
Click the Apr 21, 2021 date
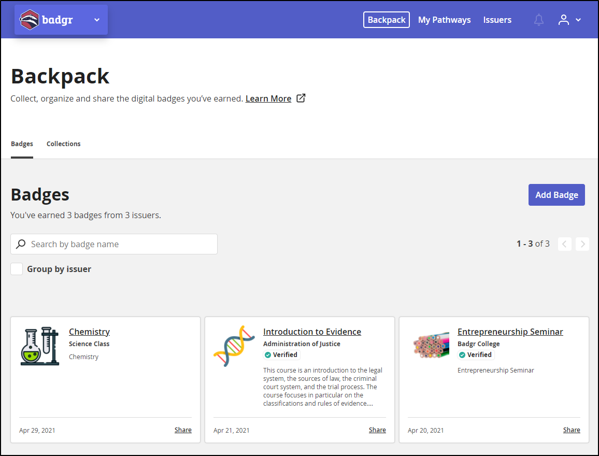232,431
